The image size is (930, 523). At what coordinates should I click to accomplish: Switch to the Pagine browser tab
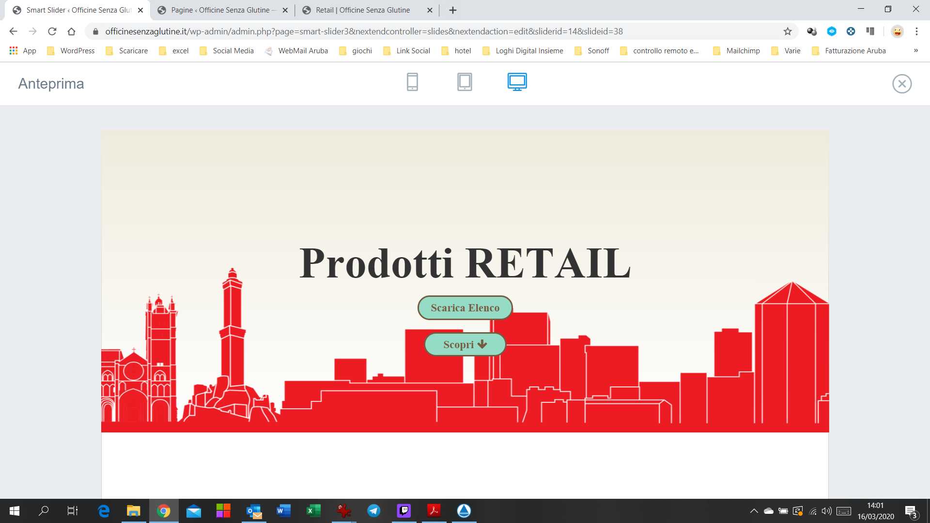(222, 10)
